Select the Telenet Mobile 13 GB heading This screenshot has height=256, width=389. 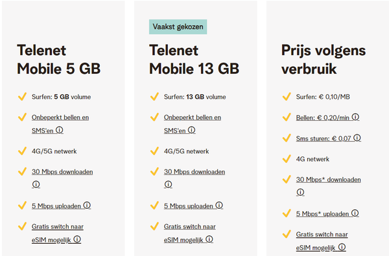[194, 59]
